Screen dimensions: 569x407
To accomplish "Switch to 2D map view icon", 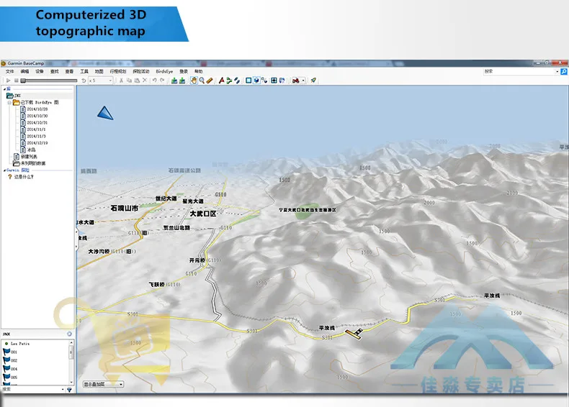I will point(248,81).
